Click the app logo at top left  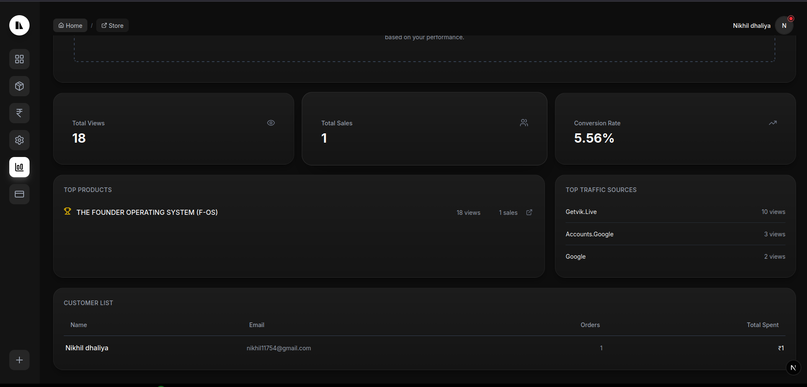(x=19, y=25)
